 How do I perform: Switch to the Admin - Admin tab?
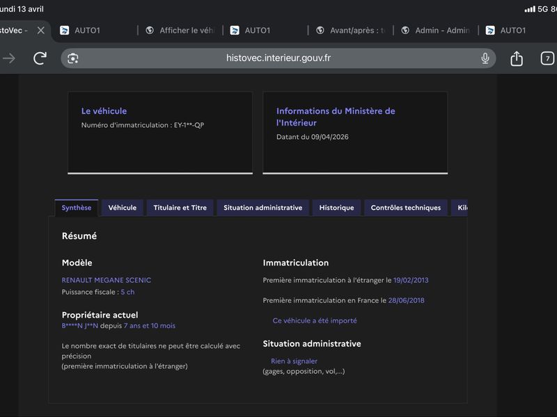coord(436,31)
